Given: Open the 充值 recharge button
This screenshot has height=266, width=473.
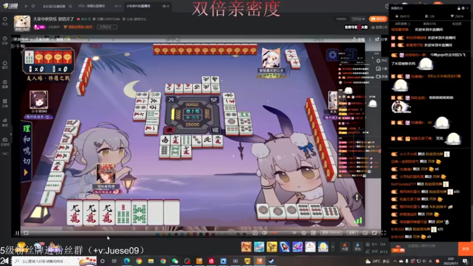Looking at the screenshot, I should pos(345,247).
